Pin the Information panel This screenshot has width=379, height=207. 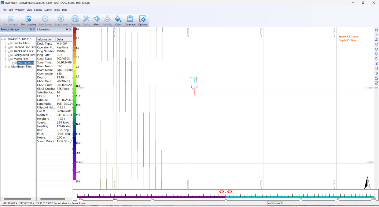(67, 30)
